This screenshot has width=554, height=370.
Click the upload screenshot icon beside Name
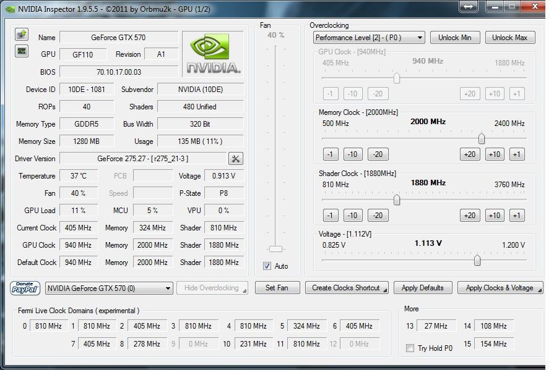[22, 35]
